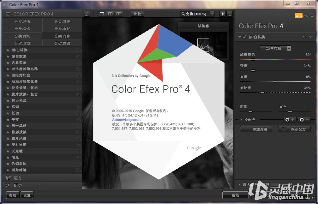
Task: Click the Nik Collection logo
Action: click(x=305, y=15)
